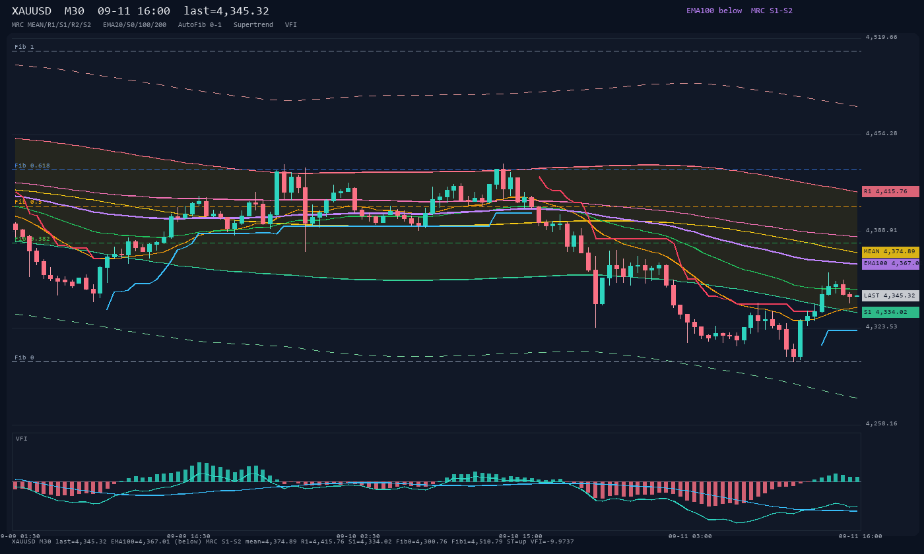
Task: Select the EMA20/50/100/200 indicator label
Action: tap(135, 25)
